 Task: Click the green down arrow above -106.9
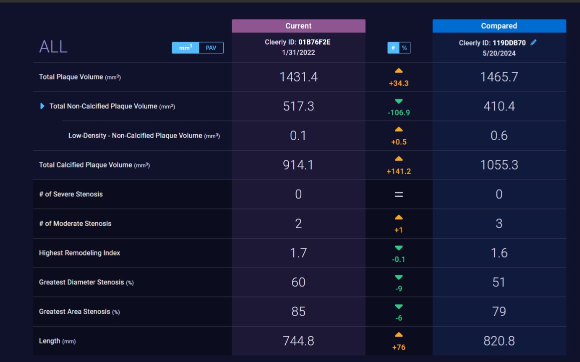click(399, 101)
